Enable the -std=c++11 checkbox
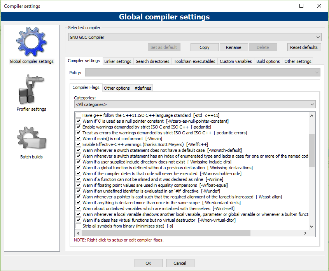Screen dimensions: 329x271 click(78, 115)
